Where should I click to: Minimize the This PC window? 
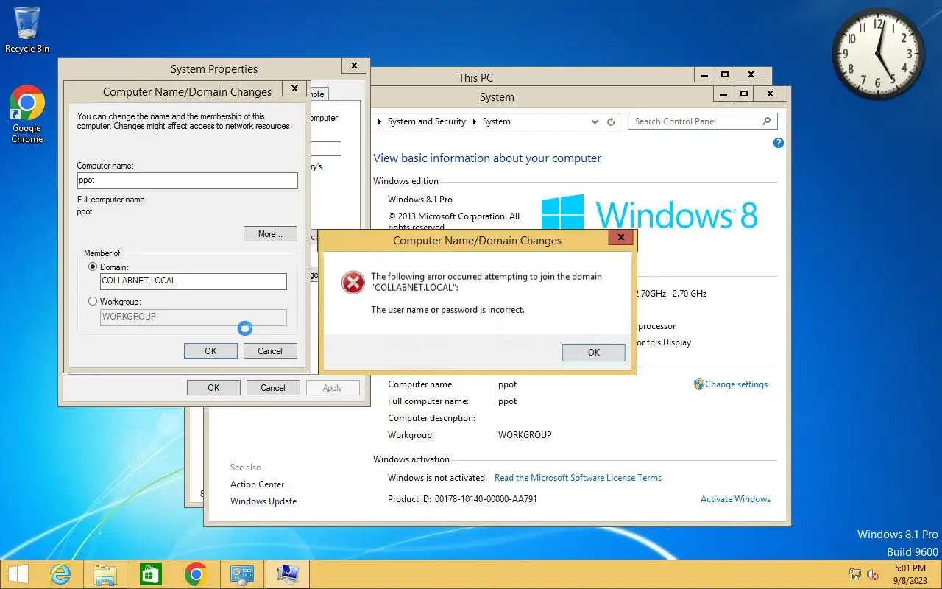(x=704, y=74)
